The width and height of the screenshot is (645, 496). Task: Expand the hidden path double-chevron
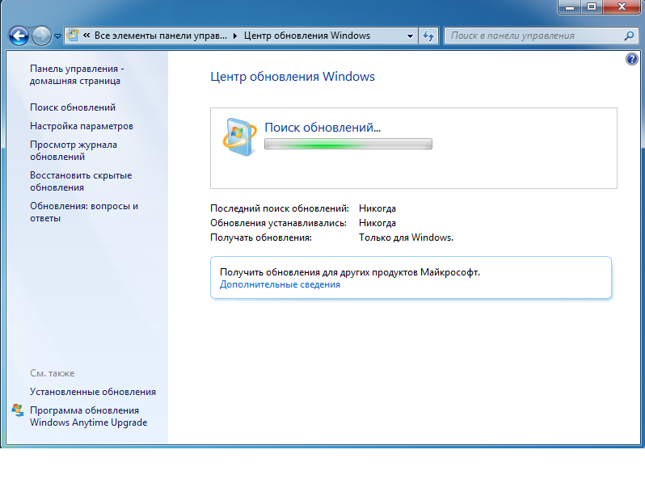(86, 36)
